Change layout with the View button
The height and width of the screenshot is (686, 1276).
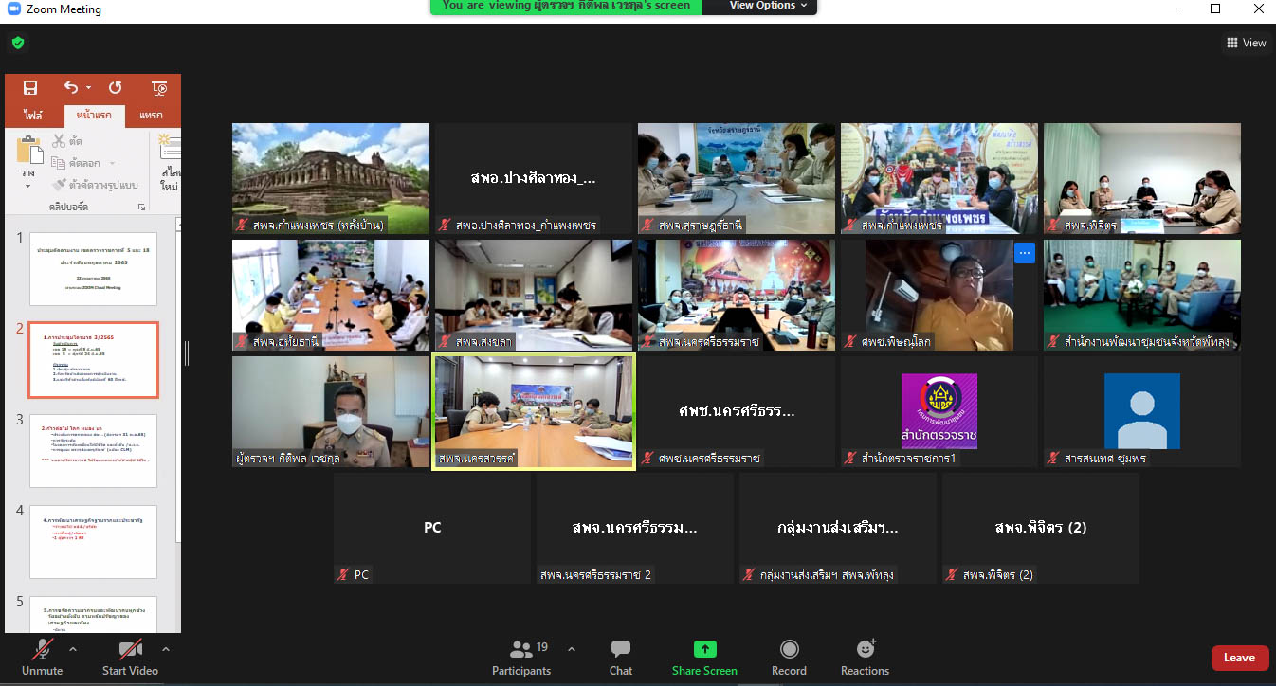tap(1246, 43)
